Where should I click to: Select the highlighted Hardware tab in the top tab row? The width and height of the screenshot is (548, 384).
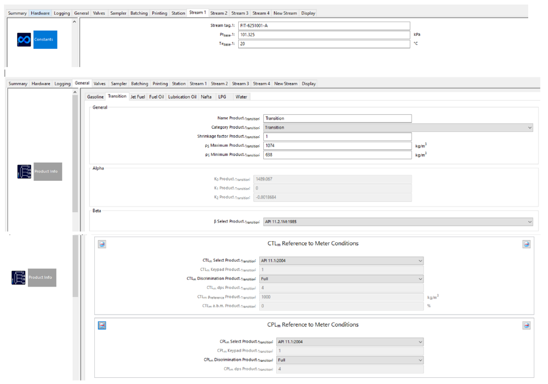pyautogui.click(x=40, y=13)
